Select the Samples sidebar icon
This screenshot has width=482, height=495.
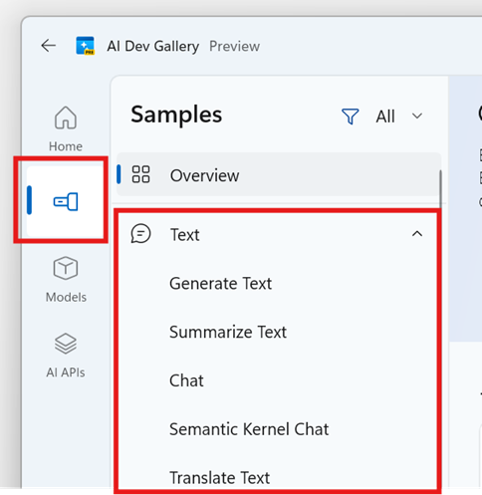(66, 201)
